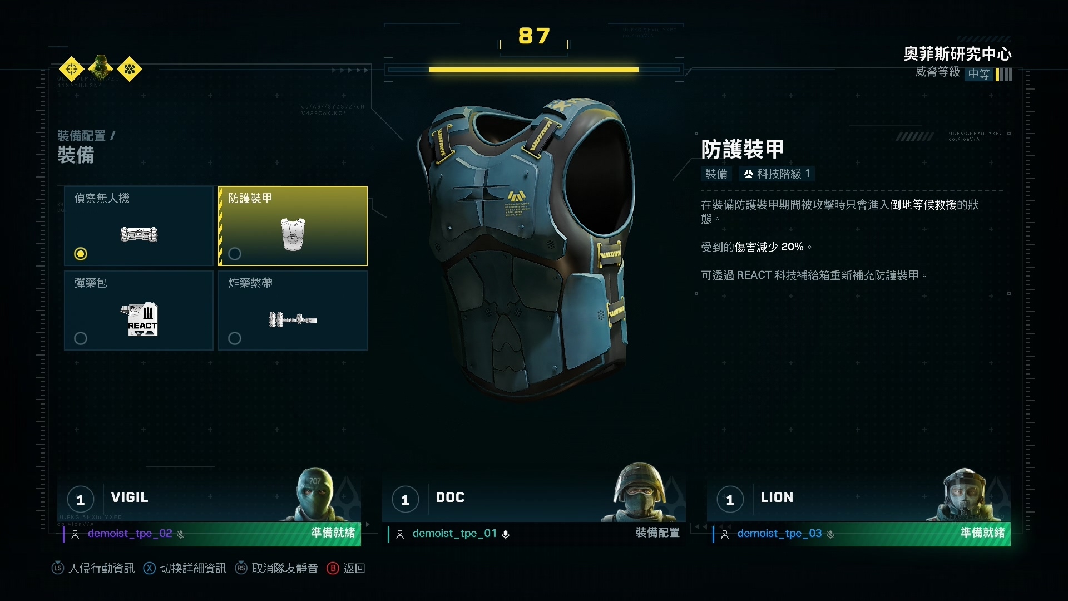Select the crosshair diamond objective icon
This screenshot has height=601, width=1068.
click(72, 70)
